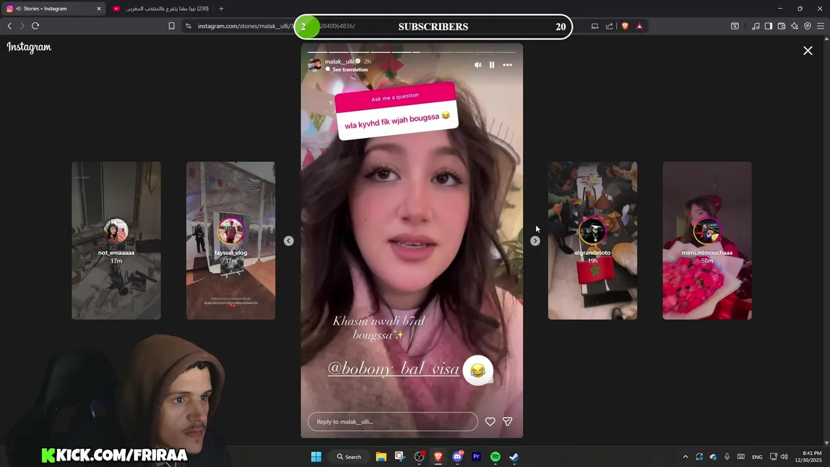Switch to the YouTube tab

(161, 8)
